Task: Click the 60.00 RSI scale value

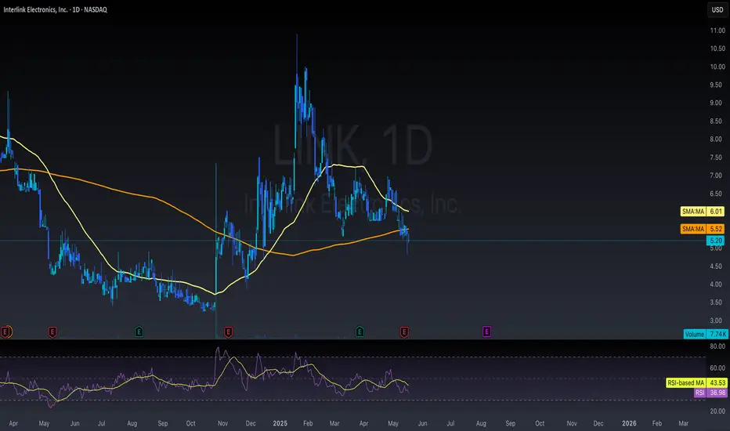Action: pyautogui.click(x=717, y=368)
